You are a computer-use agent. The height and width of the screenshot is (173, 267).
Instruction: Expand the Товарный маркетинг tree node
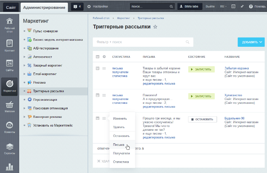click(24, 65)
